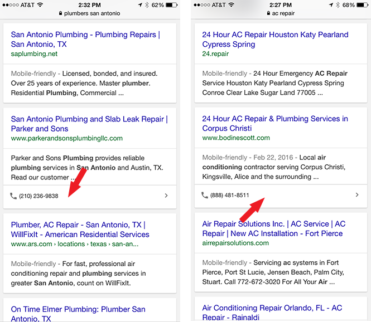The height and width of the screenshot is (322, 371).
Task: Click www.bodinescott.com URL text
Action: click(x=236, y=138)
